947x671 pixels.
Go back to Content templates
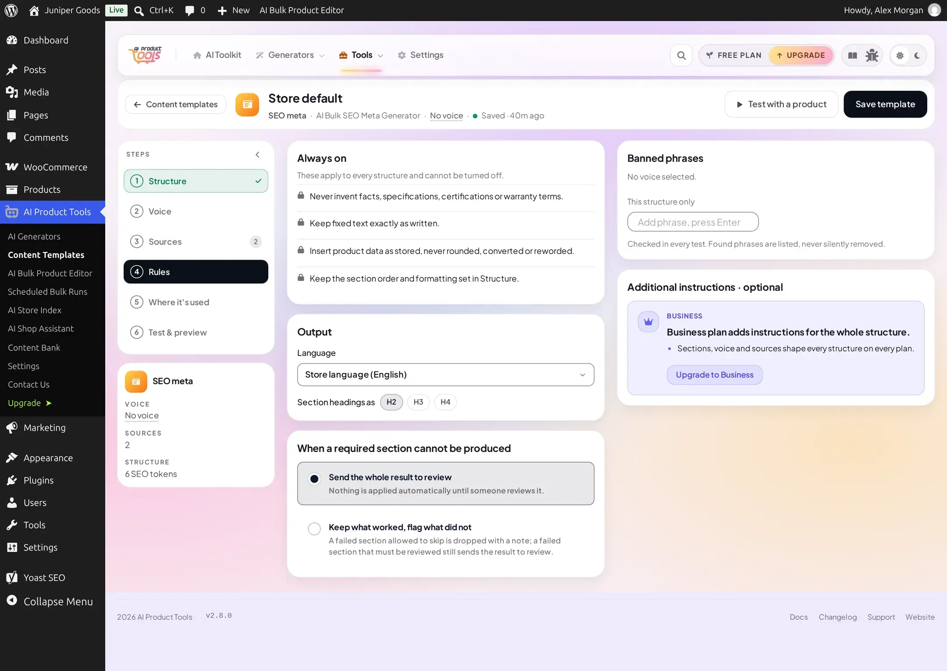click(175, 104)
